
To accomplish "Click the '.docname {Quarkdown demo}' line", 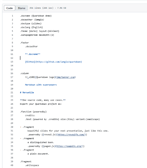I will (x=36, y=16).
